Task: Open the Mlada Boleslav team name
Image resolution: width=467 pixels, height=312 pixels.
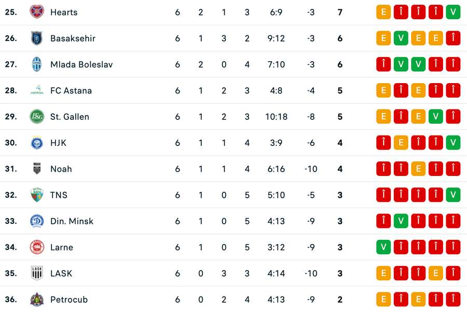Action: [81, 64]
